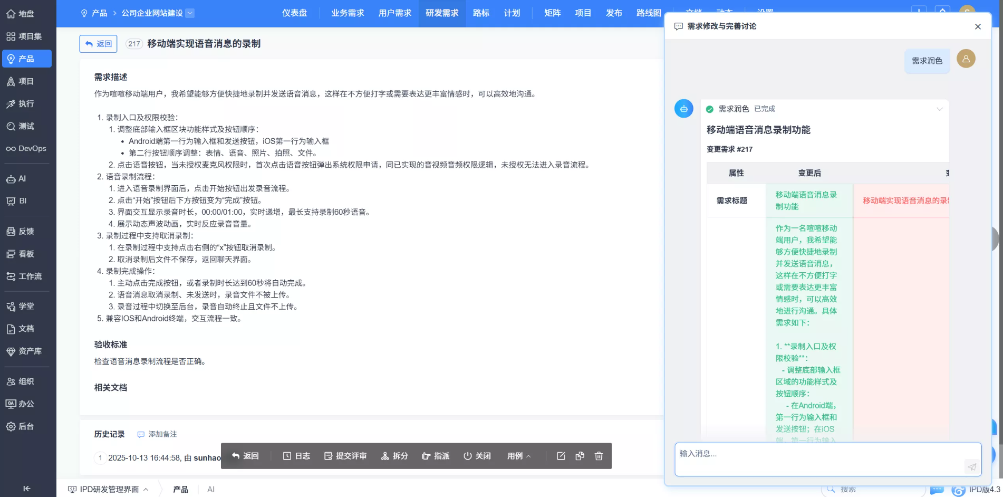Click the copy icon next to the trash icon
This screenshot has height=497, width=1003.
[x=580, y=456]
